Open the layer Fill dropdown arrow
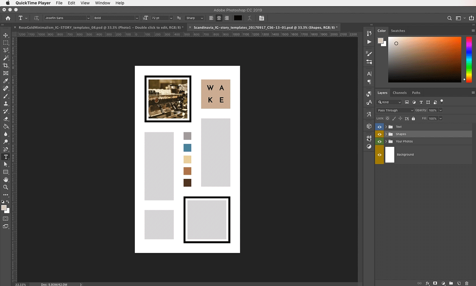Image resolution: width=476 pixels, height=286 pixels. (x=441, y=118)
